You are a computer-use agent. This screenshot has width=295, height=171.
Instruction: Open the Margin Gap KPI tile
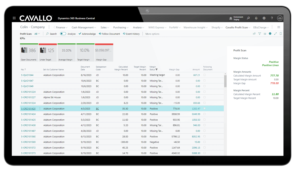coord(104,53)
